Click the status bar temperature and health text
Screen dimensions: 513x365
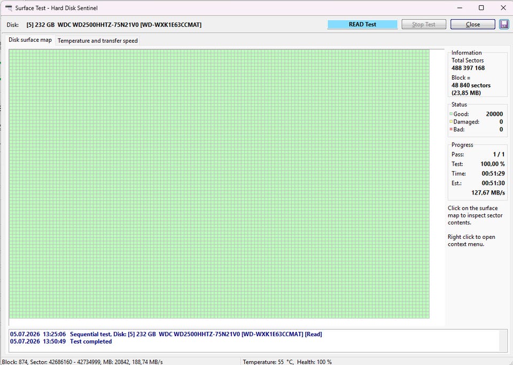click(287, 362)
